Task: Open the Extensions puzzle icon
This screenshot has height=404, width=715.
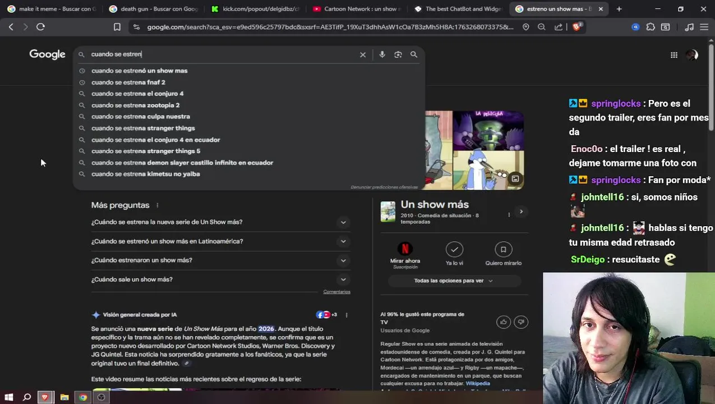Action: pyautogui.click(x=651, y=27)
